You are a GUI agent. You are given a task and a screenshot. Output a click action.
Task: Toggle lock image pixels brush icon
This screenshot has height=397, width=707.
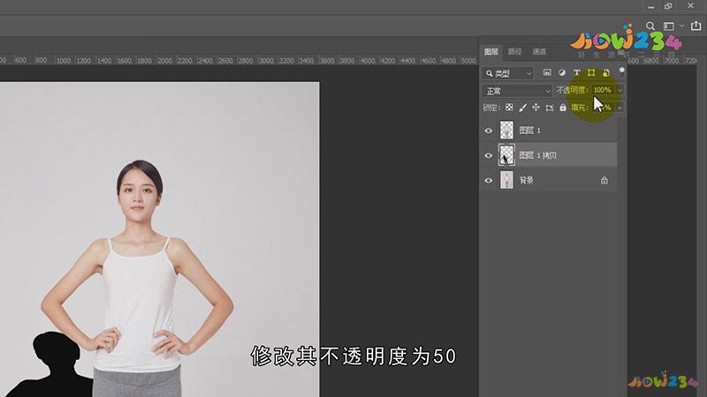click(522, 107)
